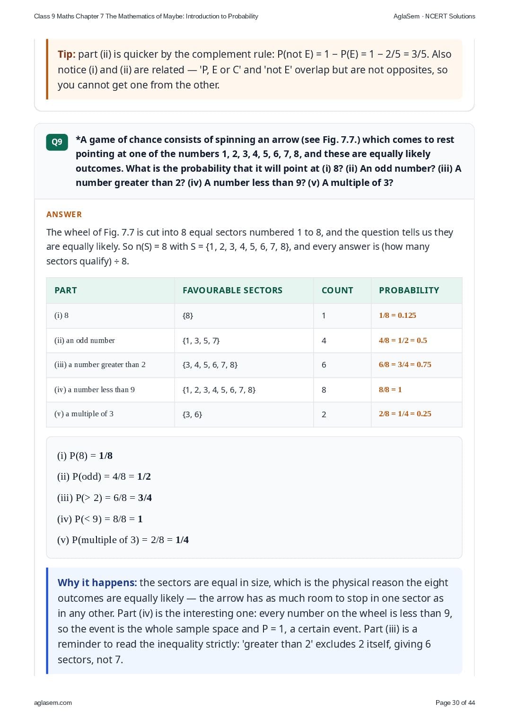Click the green Q9 question badge

point(57,142)
